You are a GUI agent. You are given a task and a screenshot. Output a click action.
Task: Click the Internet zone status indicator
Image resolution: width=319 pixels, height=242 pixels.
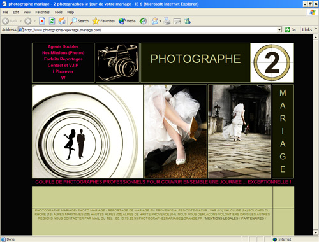coord(282,239)
